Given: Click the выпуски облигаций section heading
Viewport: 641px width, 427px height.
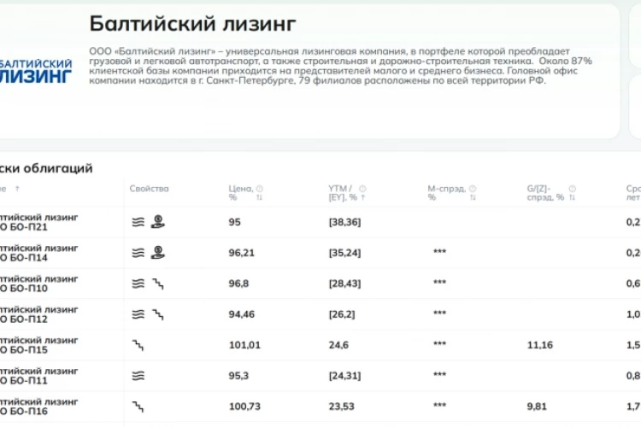Looking at the screenshot, I should pos(46,168).
